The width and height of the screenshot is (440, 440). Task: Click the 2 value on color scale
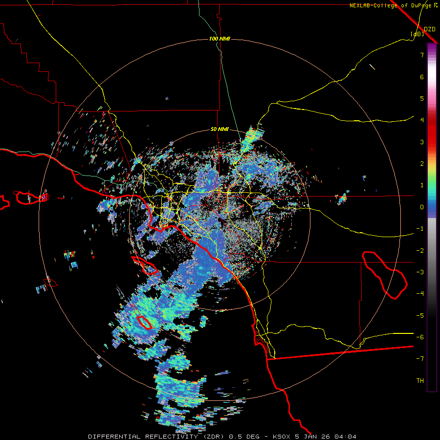tap(422, 164)
